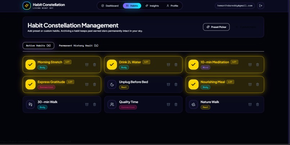Go to the Insights page
The height and width of the screenshot is (145, 290).
click(x=152, y=6)
